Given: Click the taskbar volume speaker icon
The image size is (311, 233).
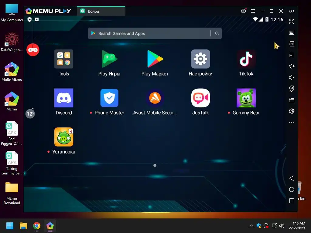Looking at the screenshot, I should (x=282, y=226).
